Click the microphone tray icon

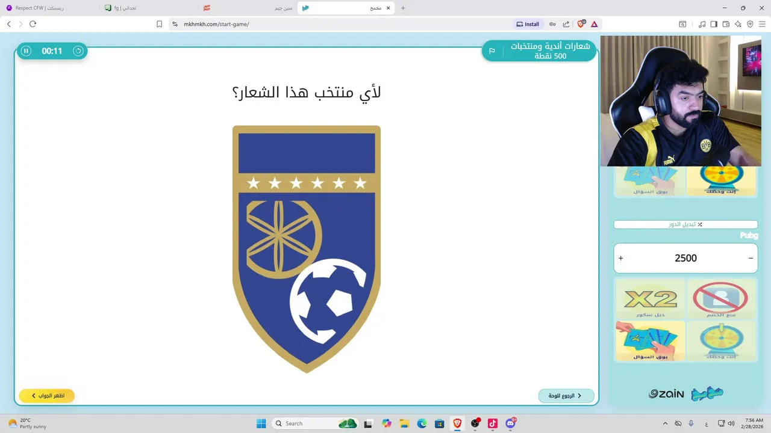click(691, 423)
